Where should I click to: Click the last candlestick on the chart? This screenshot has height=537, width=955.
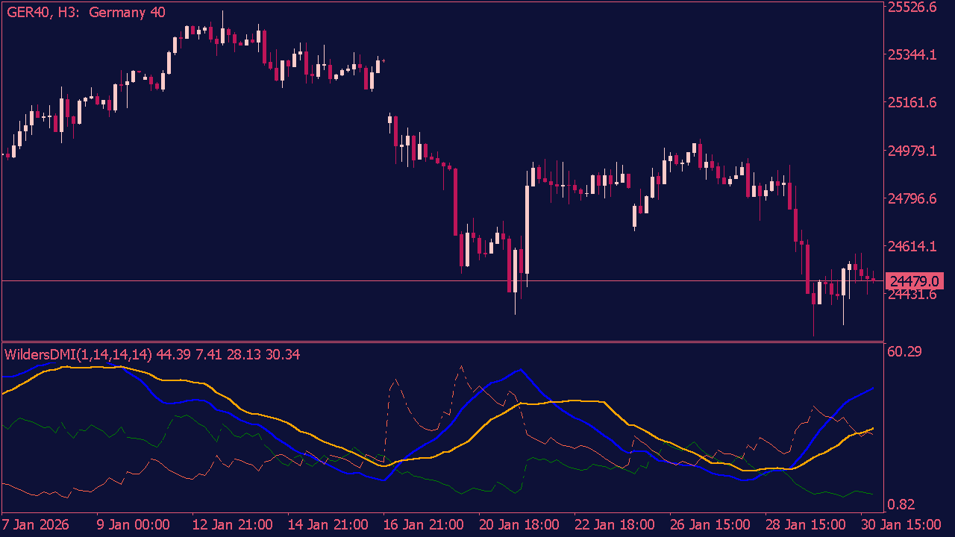(x=874, y=280)
